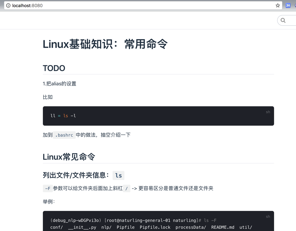The image size is (296, 231).
Task: Click the ll = ls -l code block
Action: 158,116
